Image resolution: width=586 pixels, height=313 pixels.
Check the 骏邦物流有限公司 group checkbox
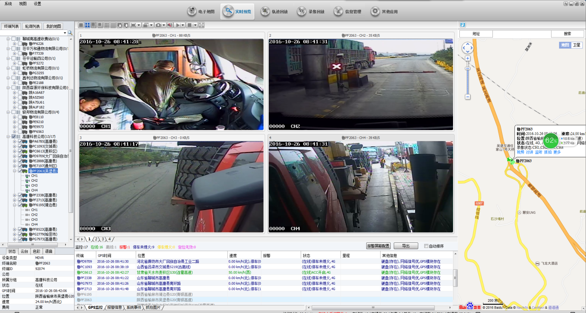click(x=13, y=112)
